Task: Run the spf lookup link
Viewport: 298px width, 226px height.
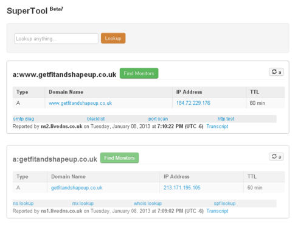Action: point(224,204)
